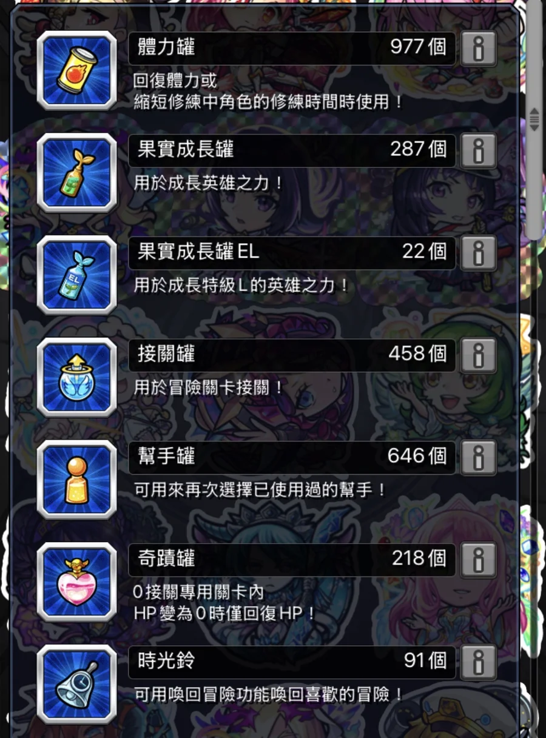Click the 體力罐 977個 name bar

coord(292,49)
